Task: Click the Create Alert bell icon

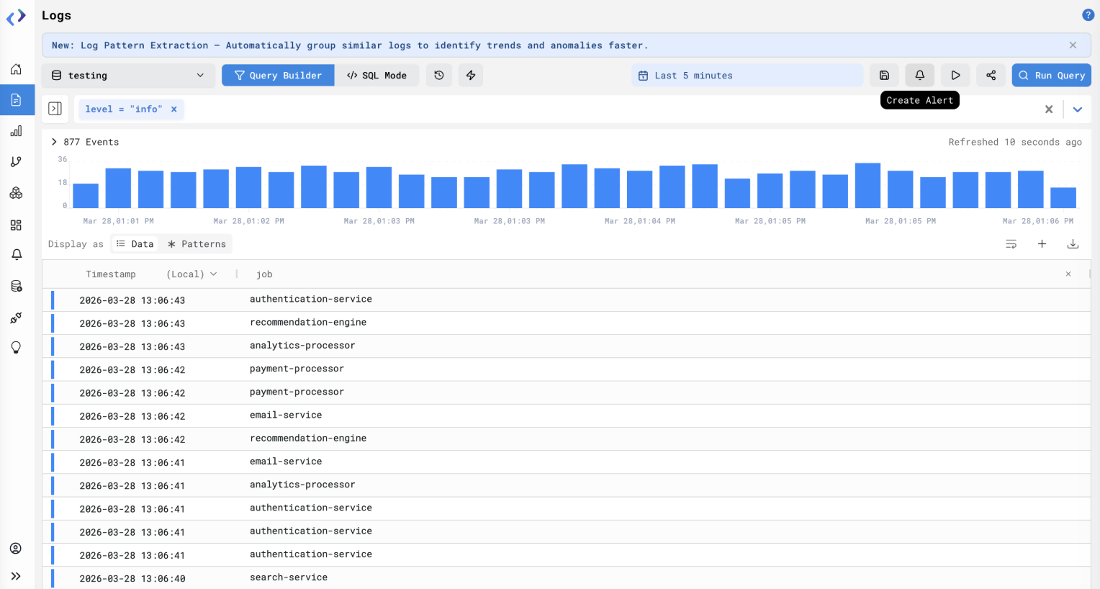Action: (x=919, y=75)
